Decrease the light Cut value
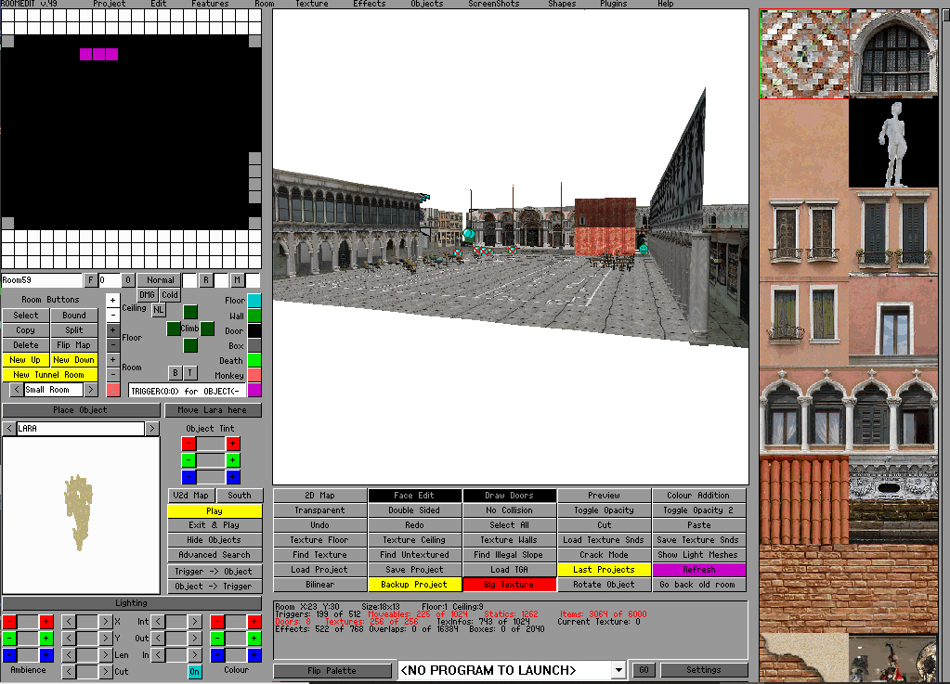 [x=69, y=671]
